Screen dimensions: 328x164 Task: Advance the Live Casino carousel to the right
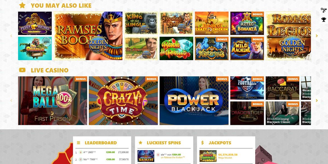317,101
